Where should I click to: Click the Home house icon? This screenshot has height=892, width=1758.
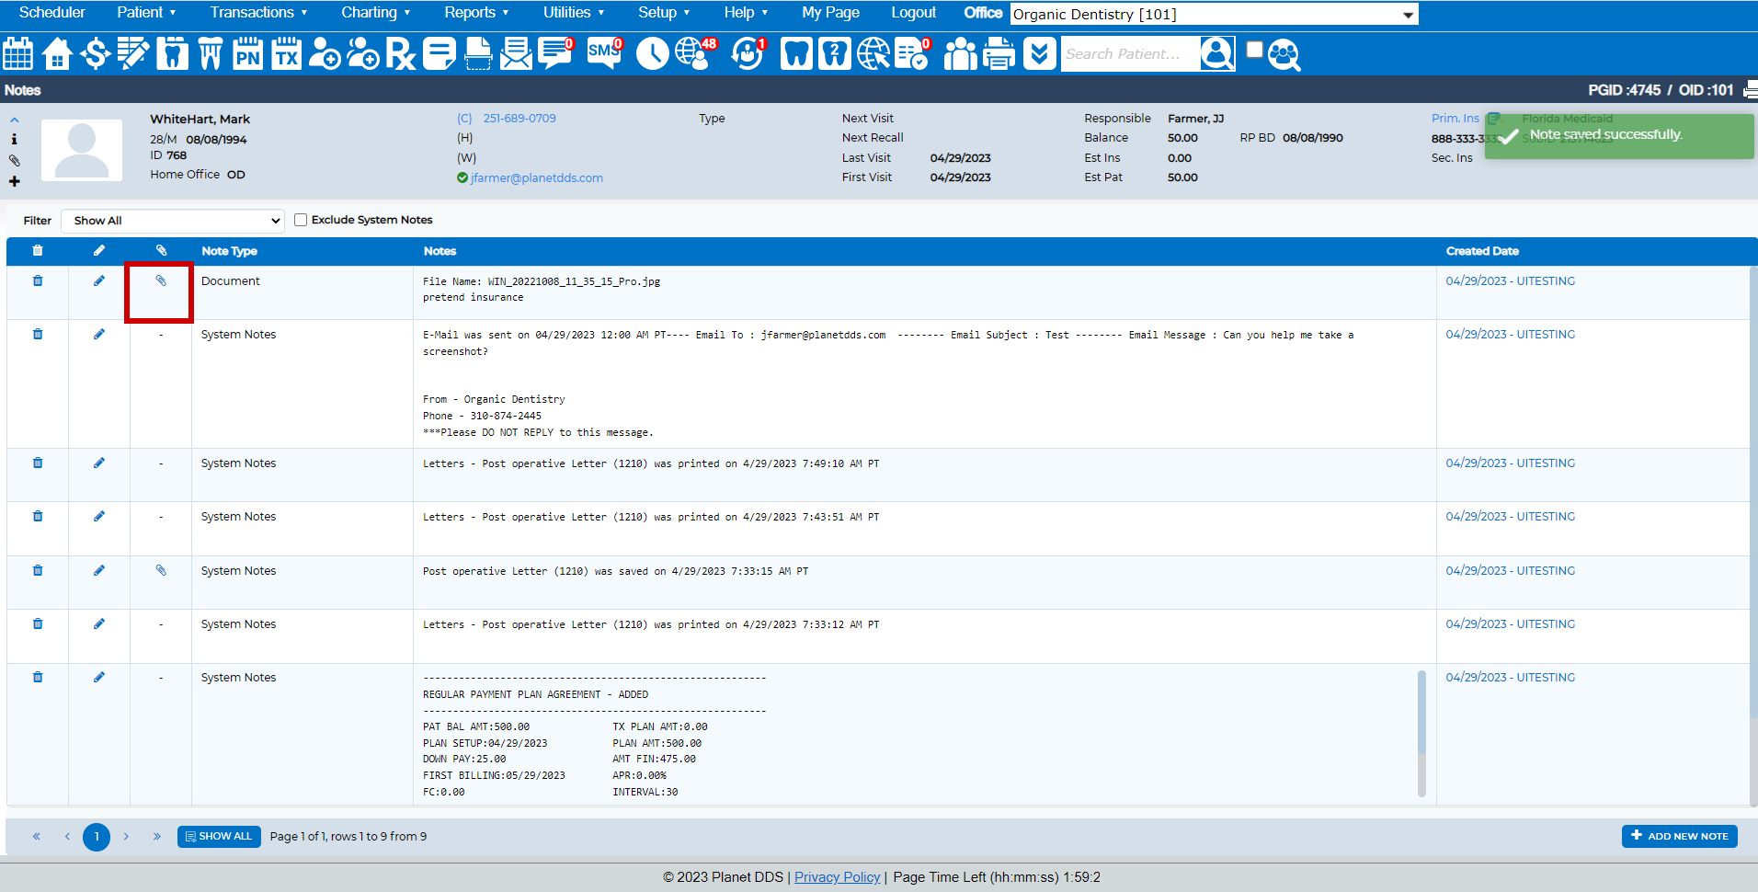pos(57,54)
